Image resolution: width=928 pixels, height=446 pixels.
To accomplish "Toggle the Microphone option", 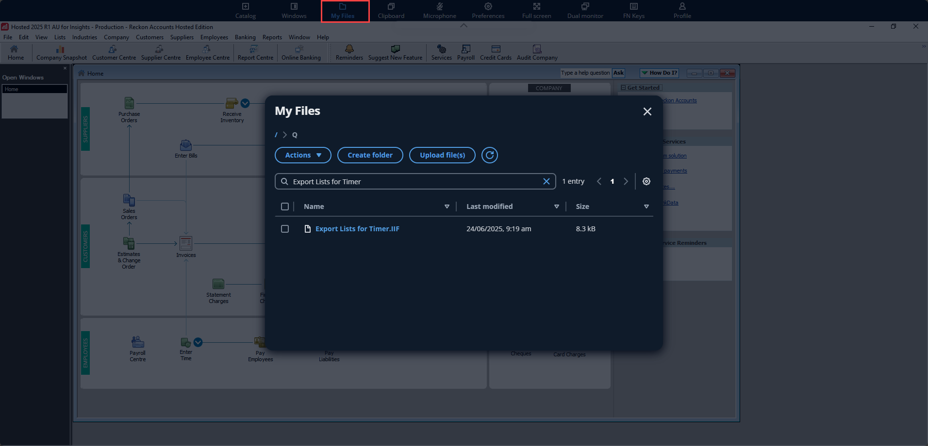I will click(439, 11).
